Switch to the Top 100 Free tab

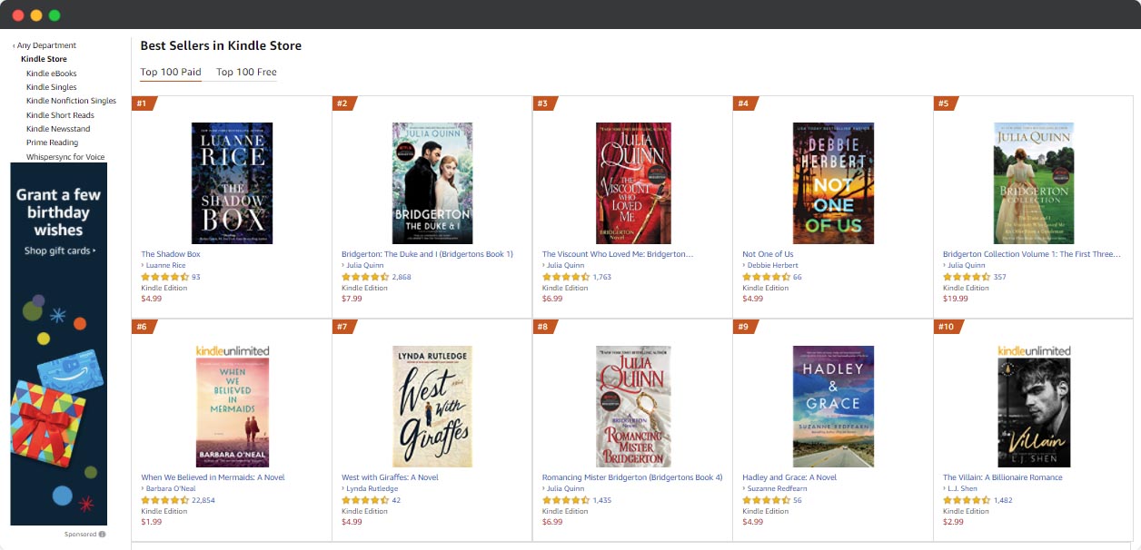pyautogui.click(x=245, y=72)
